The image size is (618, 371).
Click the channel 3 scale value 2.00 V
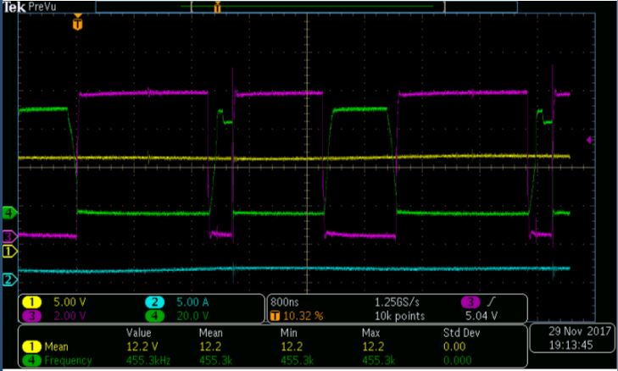70,316
